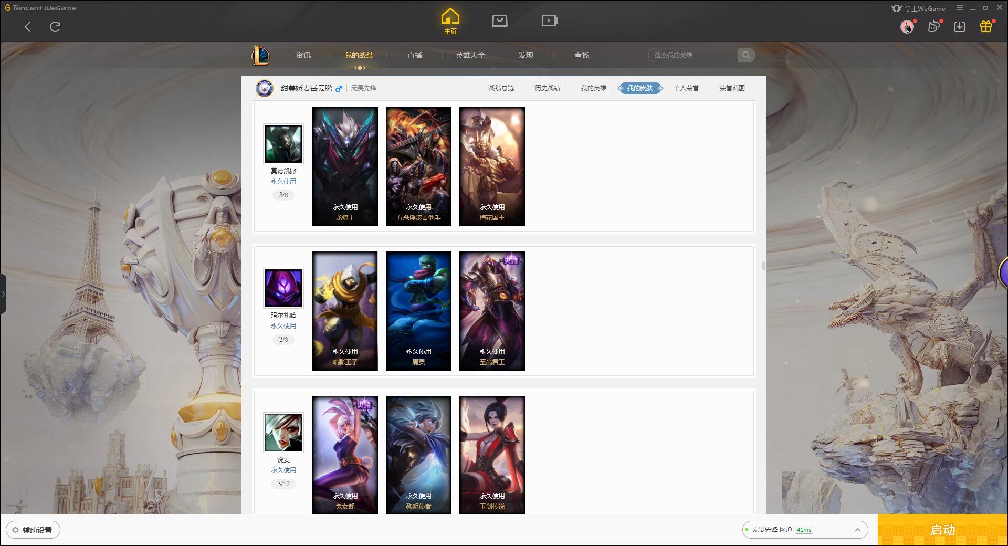1008x546 pixels.
Task: Select the 玛尔扎哈 champion portrait
Action: coord(283,288)
